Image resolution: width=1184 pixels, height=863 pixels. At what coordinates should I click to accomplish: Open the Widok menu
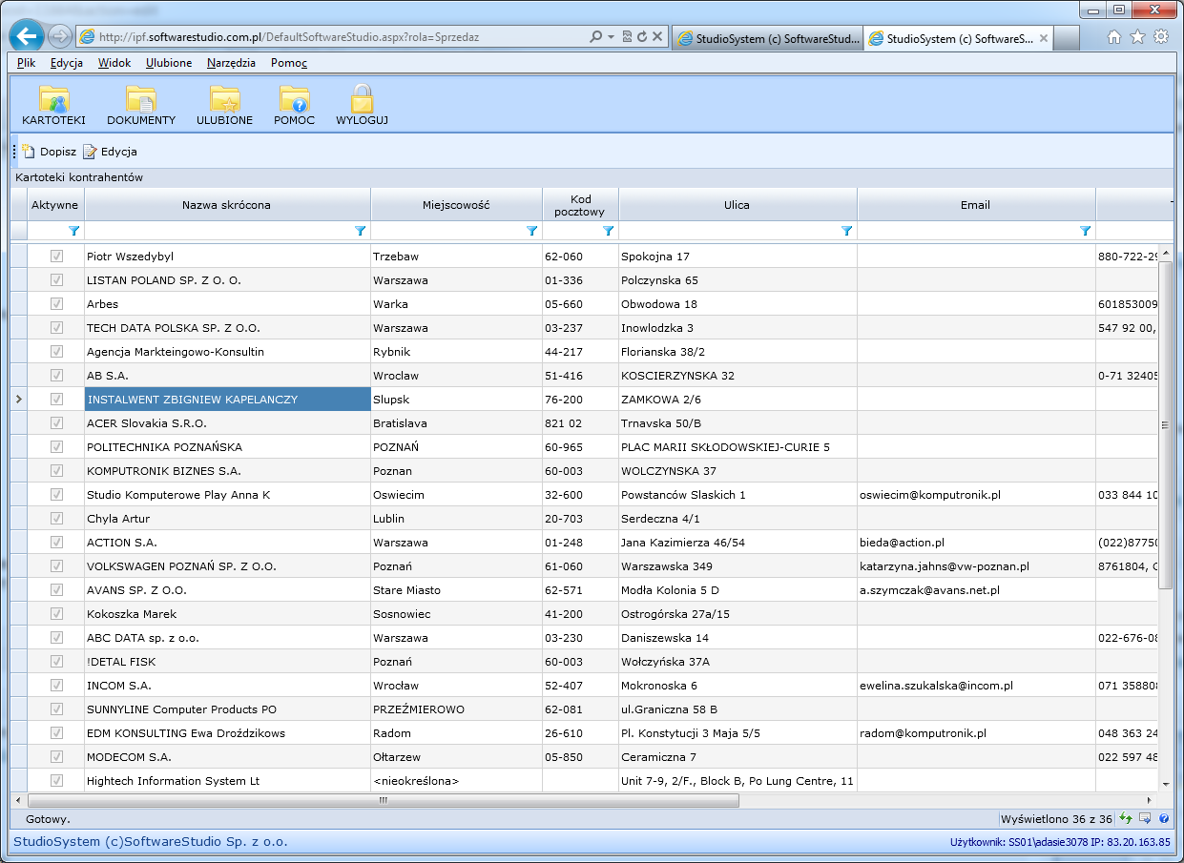coord(114,63)
